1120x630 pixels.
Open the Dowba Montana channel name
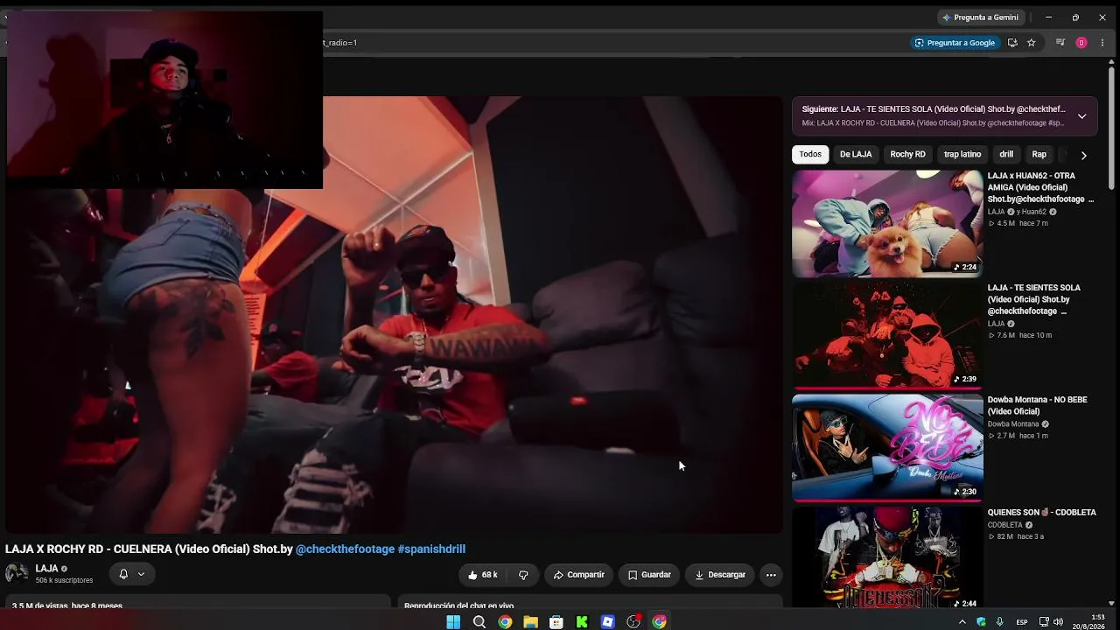point(1013,424)
